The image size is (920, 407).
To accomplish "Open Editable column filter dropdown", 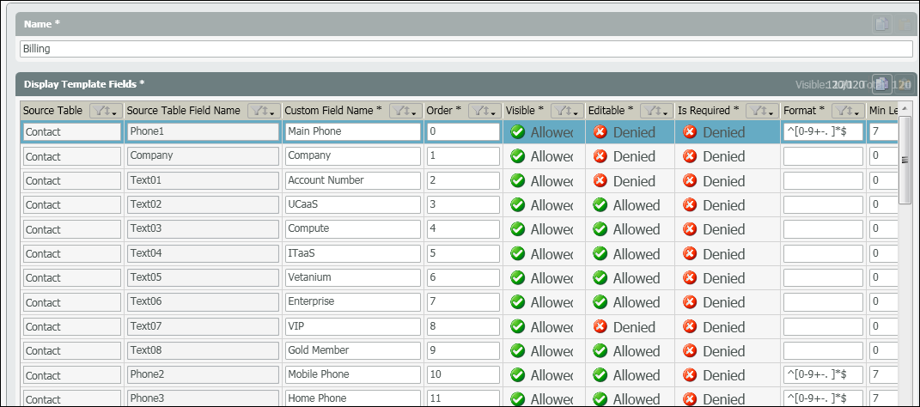I will [656, 111].
